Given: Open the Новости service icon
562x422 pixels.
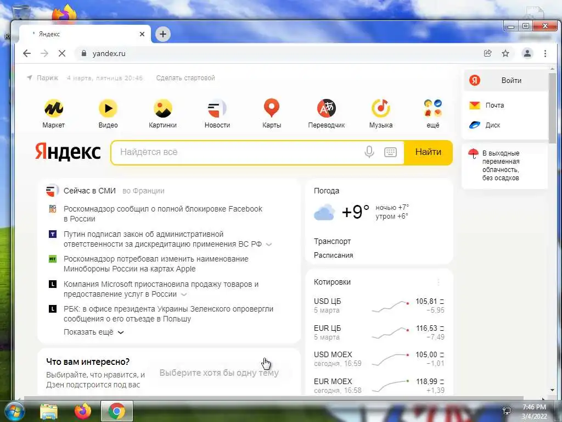Looking at the screenshot, I should click(x=217, y=108).
